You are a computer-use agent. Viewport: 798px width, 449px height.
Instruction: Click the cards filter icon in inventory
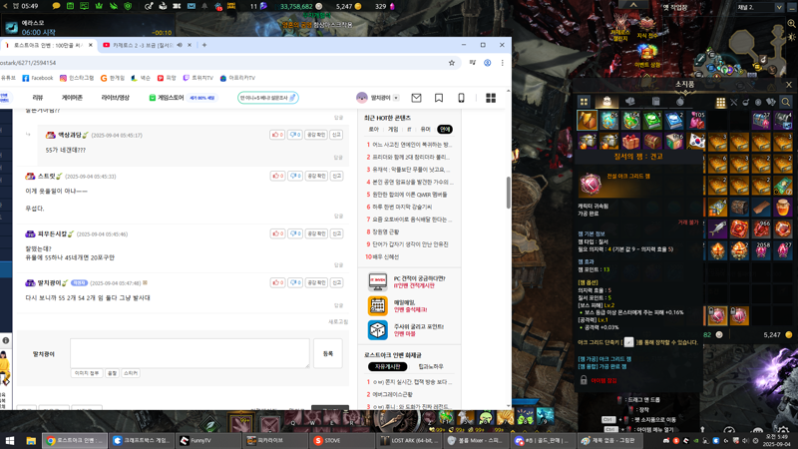770,103
